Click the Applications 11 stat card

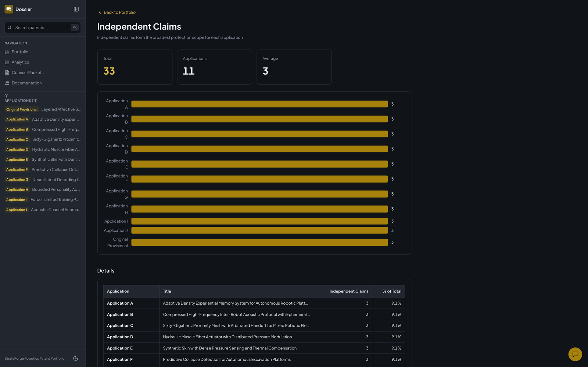[214, 67]
